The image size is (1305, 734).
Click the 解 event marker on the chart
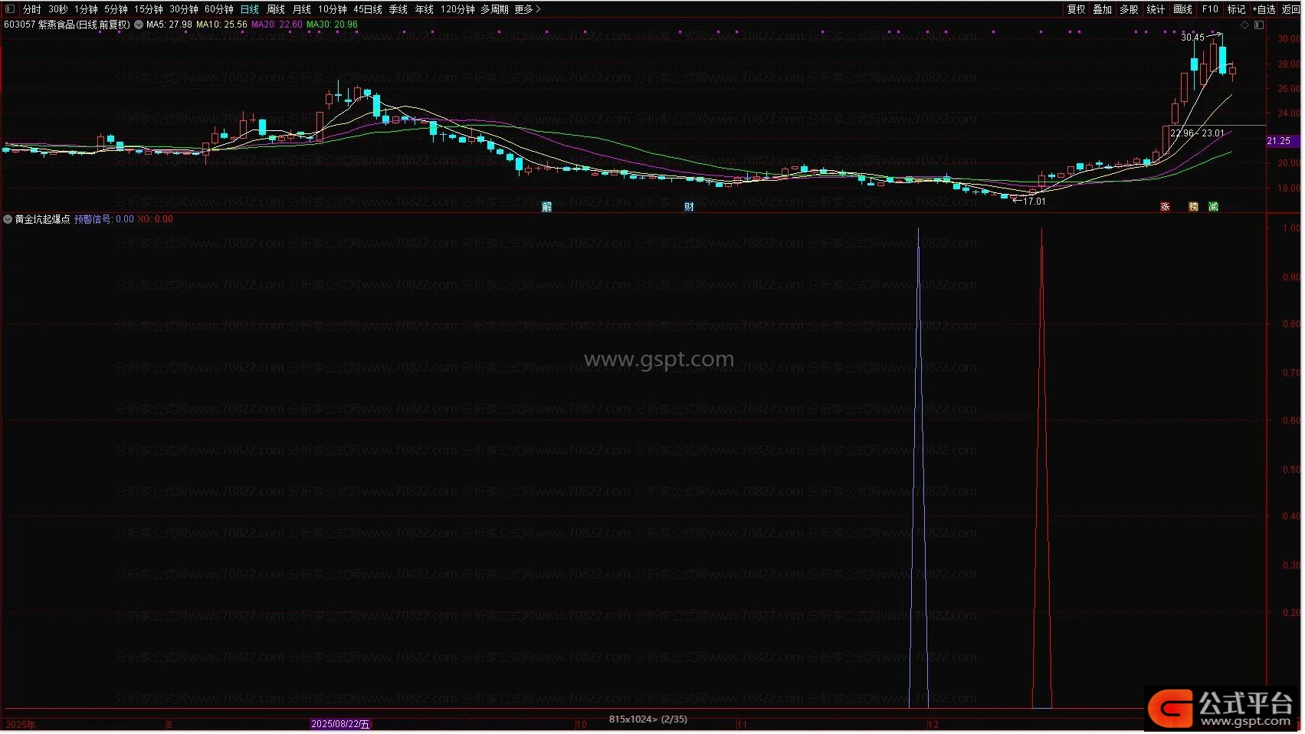[546, 207]
